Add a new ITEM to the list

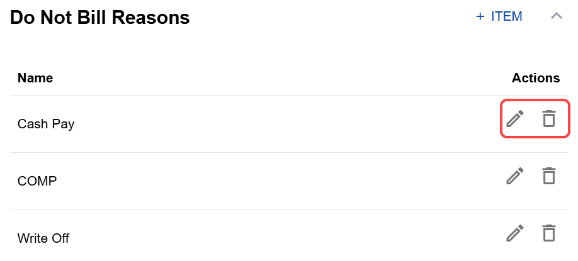499,16
